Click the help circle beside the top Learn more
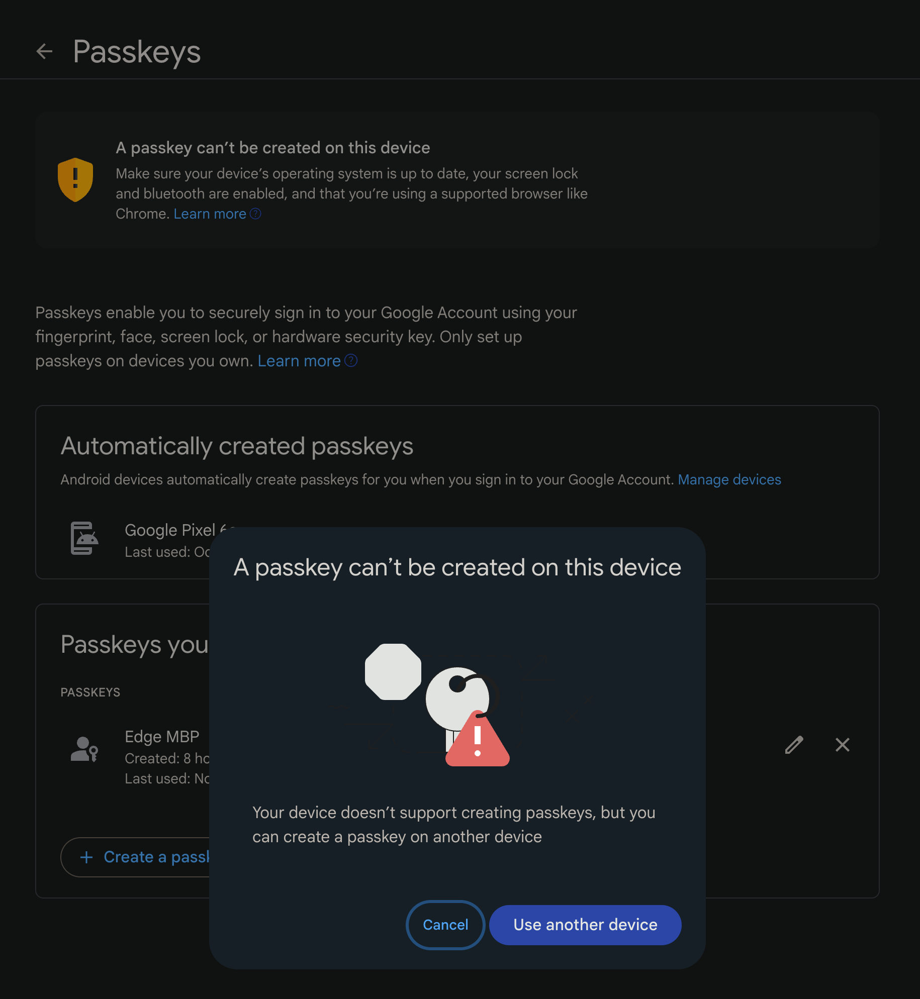The width and height of the screenshot is (920, 999). (x=256, y=214)
